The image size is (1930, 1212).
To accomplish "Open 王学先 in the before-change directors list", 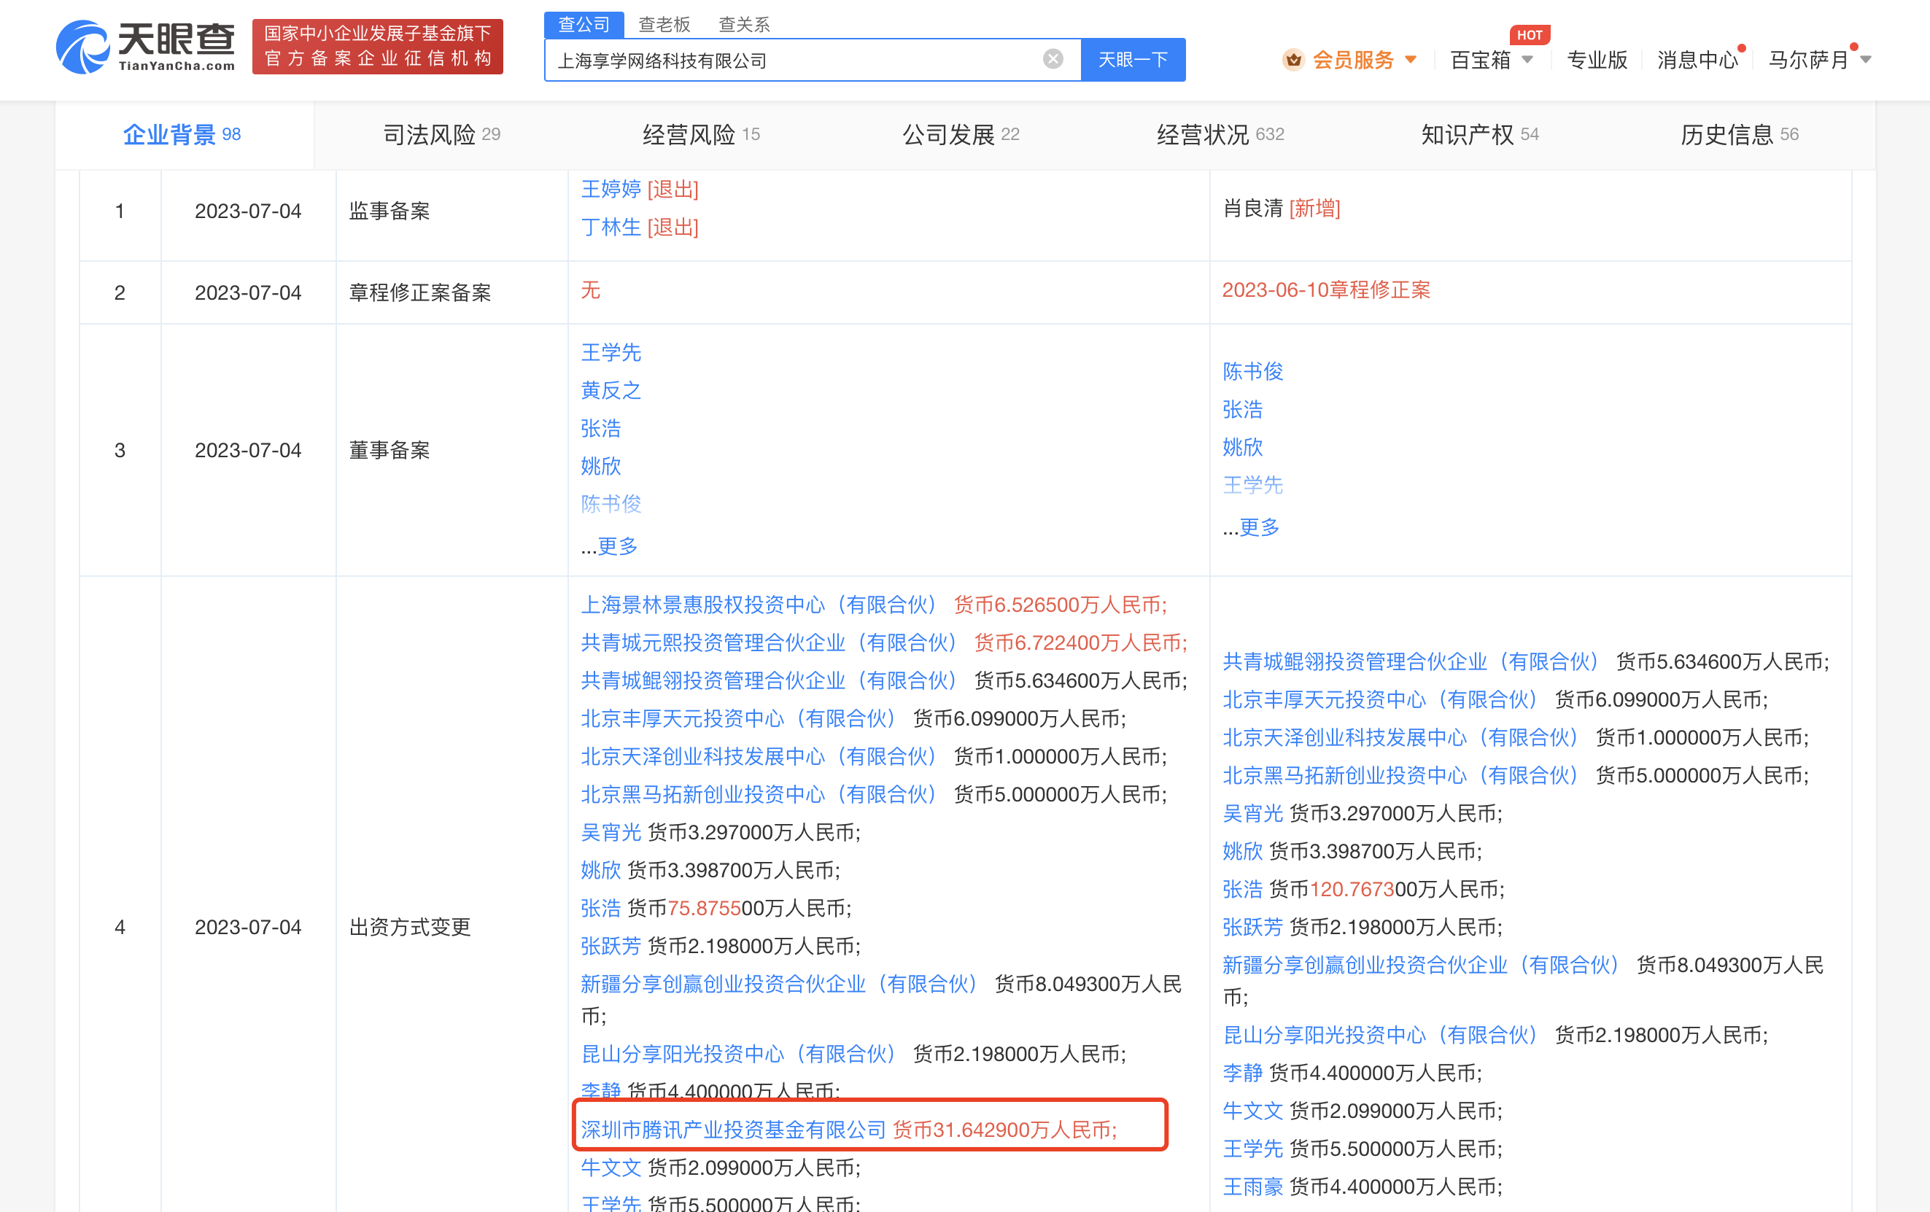I will pyautogui.click(x=611, y=352).
